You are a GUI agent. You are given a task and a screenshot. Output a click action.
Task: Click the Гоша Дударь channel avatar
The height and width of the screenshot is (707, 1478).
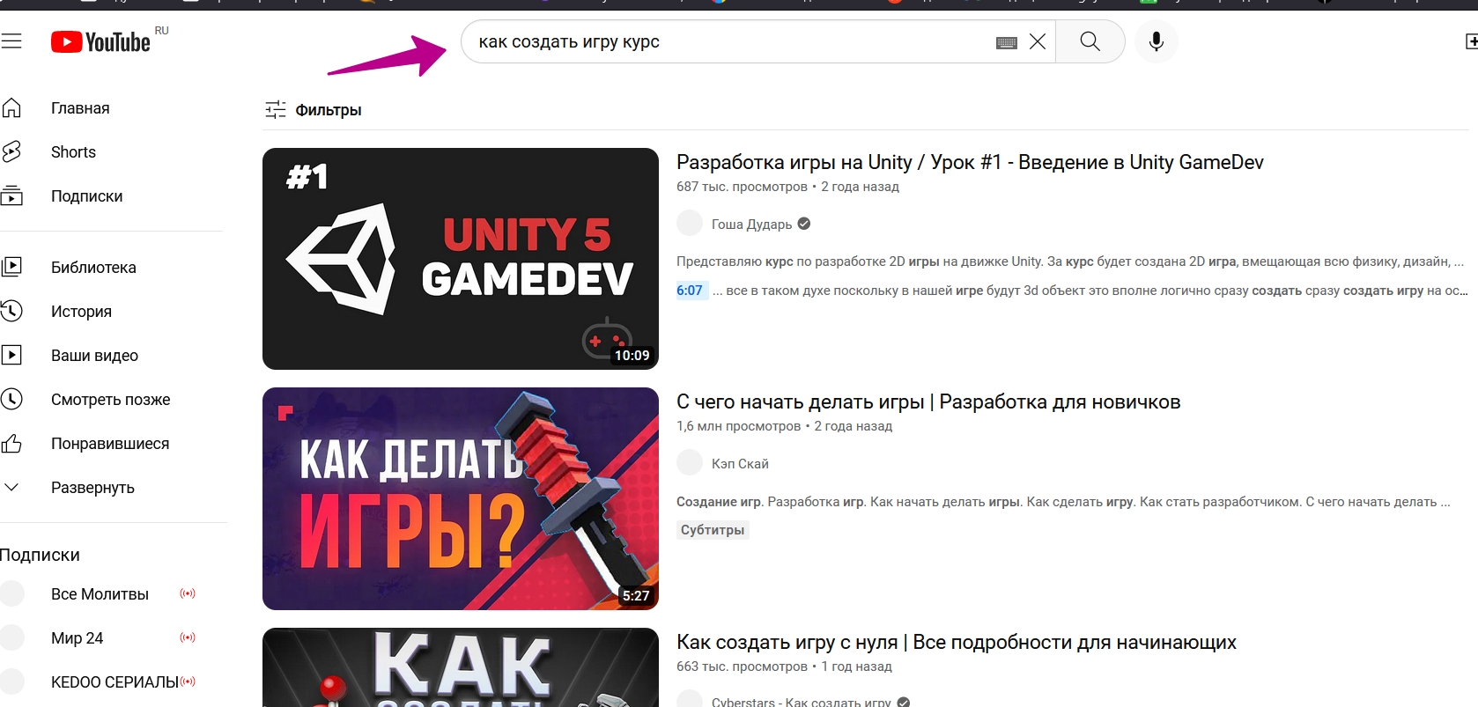pyautogui.click(x=690, y=223)
